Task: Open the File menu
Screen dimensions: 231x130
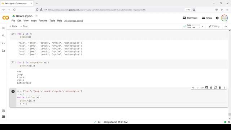Action: click(x=13, y=21)
